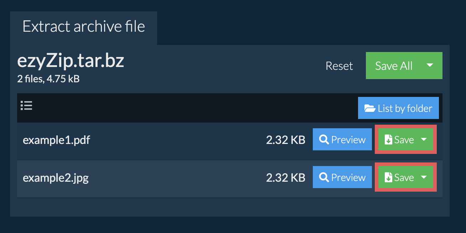The image size is (466, 233).
Task: Select the example2.jpg file name
Action: (x=56, y=177)
